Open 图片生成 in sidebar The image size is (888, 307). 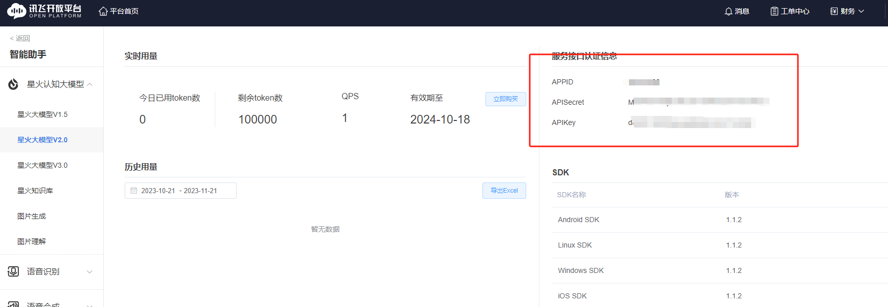(32, 216)
